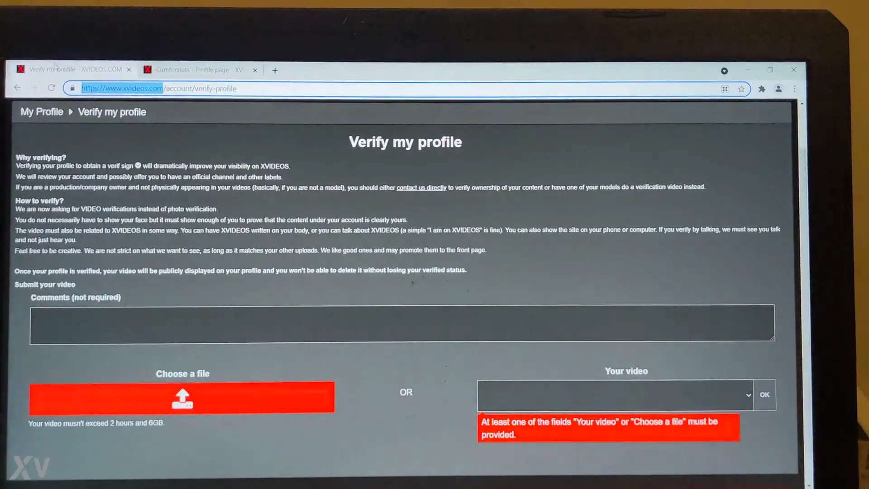The height and width of the screenshot is (489, 869).
Task: Switch to the Verify my profile tab
Action: [x=75, y=69]
